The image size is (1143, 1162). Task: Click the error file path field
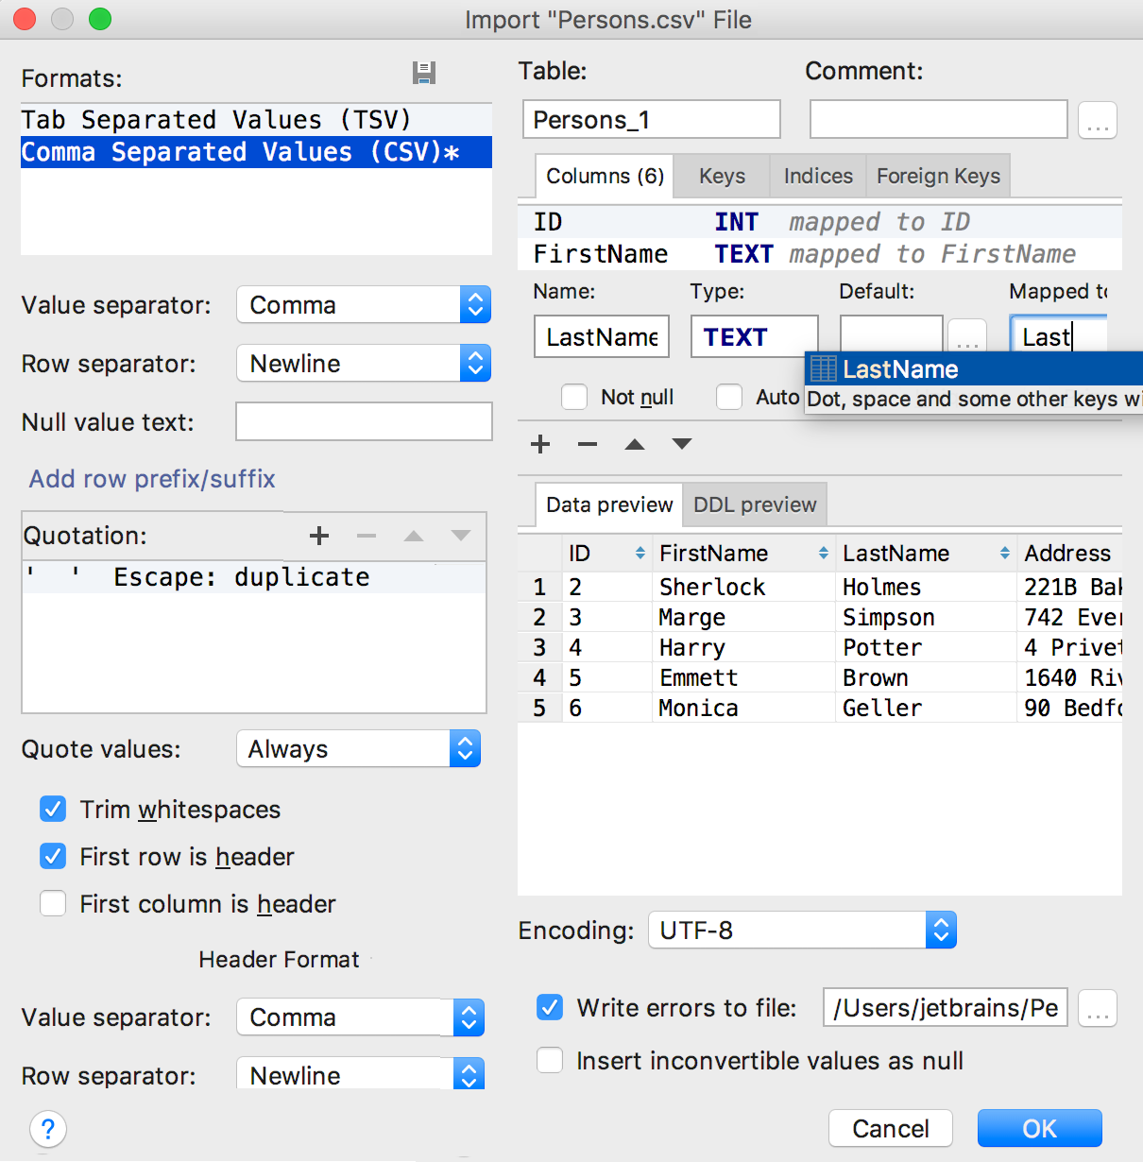(x=946, y=1008)
